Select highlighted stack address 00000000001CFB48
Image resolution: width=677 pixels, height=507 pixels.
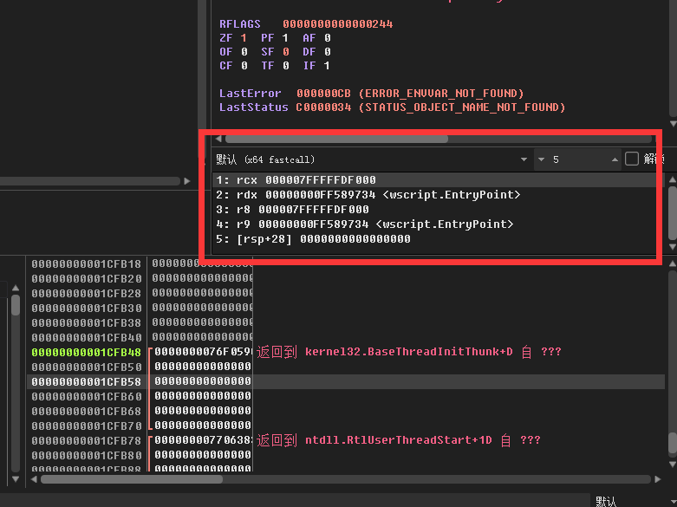tap(87, 352)
